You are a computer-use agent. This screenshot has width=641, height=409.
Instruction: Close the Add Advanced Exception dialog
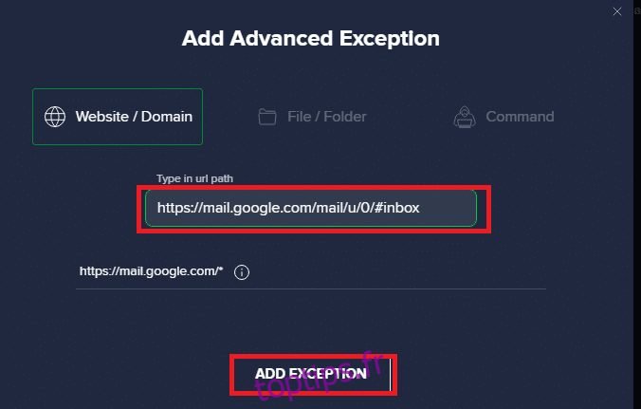click(x=617, y=11)
